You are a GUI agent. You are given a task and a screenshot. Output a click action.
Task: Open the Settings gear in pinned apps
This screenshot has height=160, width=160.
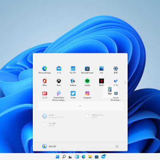[x=116, y=70]
